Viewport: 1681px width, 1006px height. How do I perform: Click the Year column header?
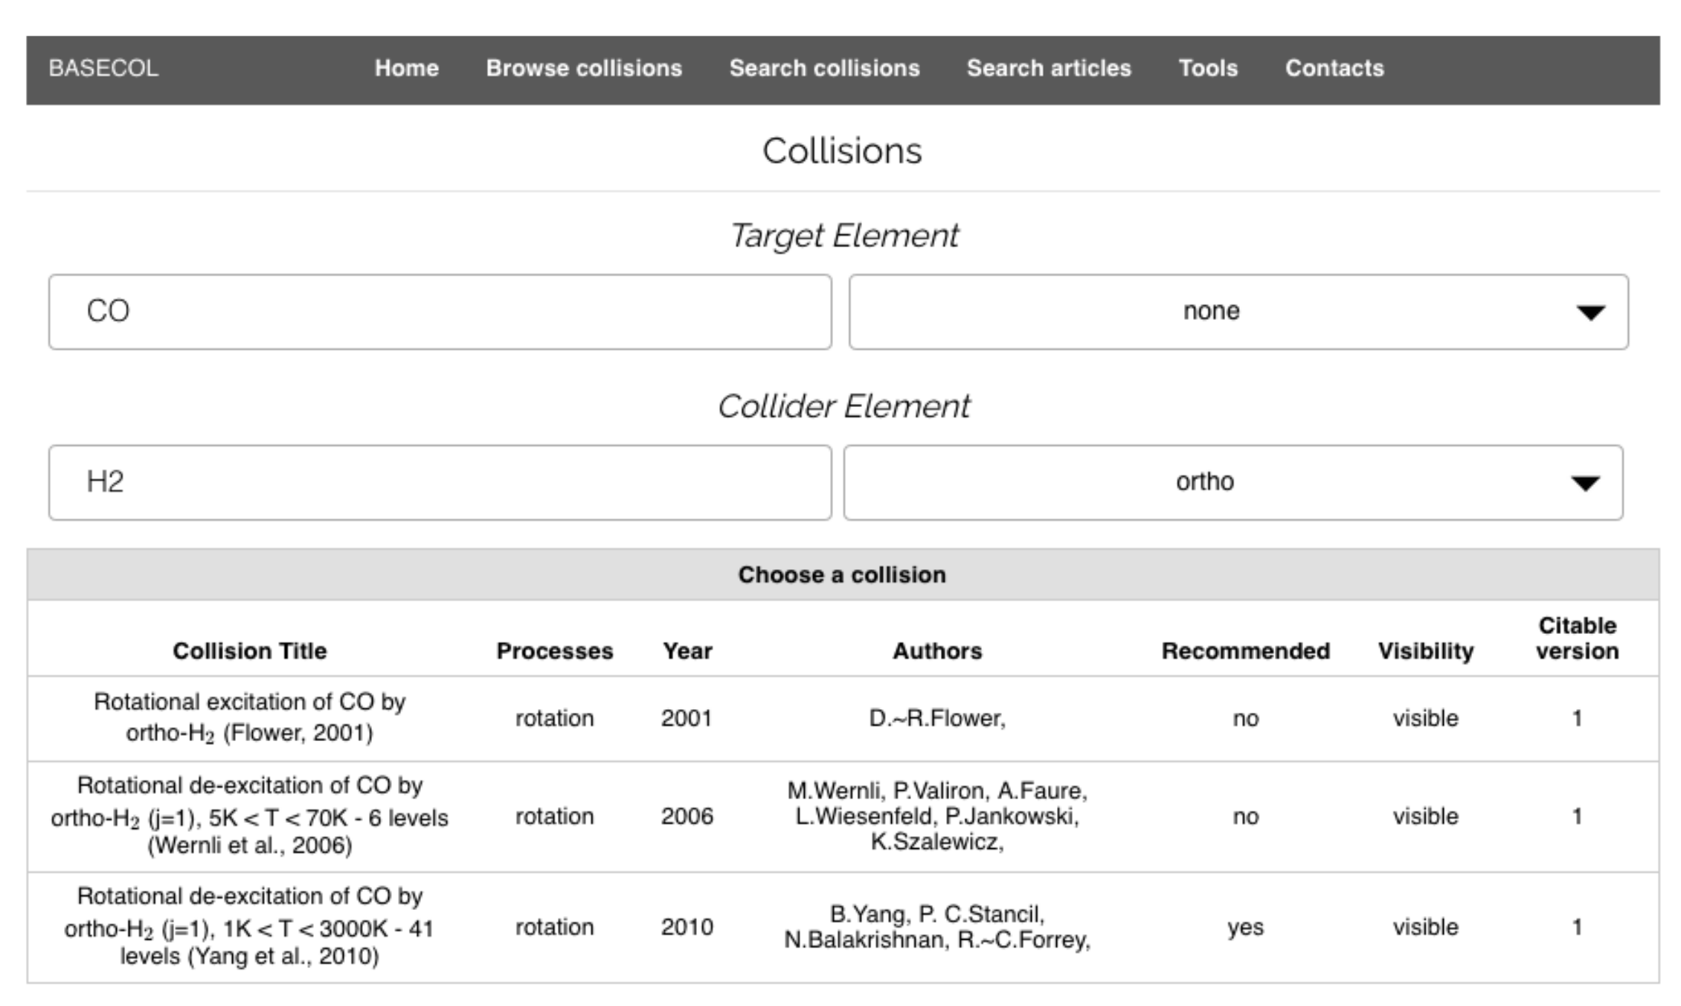[x=687, y=651]
